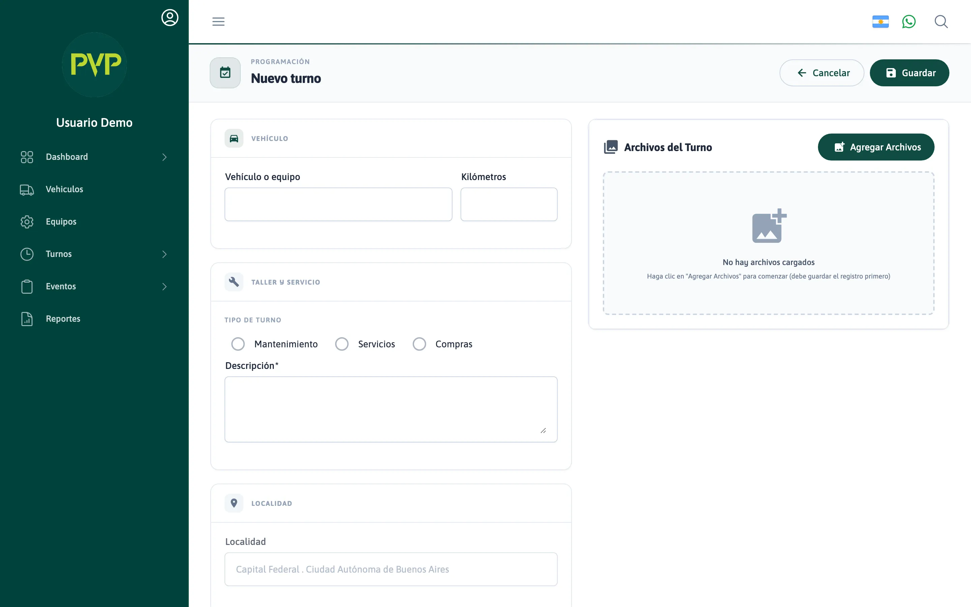This screenshot has height=607, width=971.
Task: Click the gallery icon beside Archivos del Turno
Action: click(611, 147)
